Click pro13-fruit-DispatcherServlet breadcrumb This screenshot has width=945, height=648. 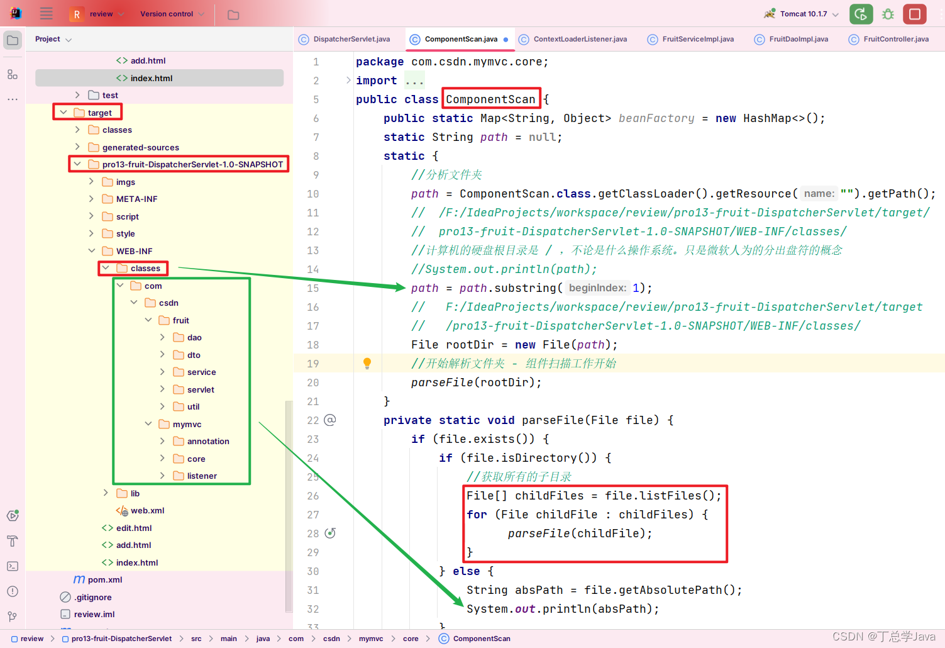pyautogui.click(x=116, y=639)
